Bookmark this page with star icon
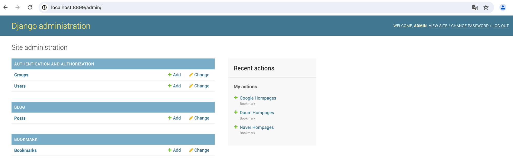 (x=486, y=7)
